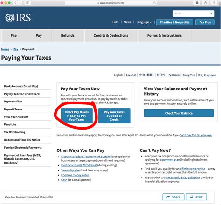Image resolution: width=221 pixels, height=205 pixels.
Task: Open Tax Withholding sidebar item
Action: pyautogui.click(x=26, y=132)
